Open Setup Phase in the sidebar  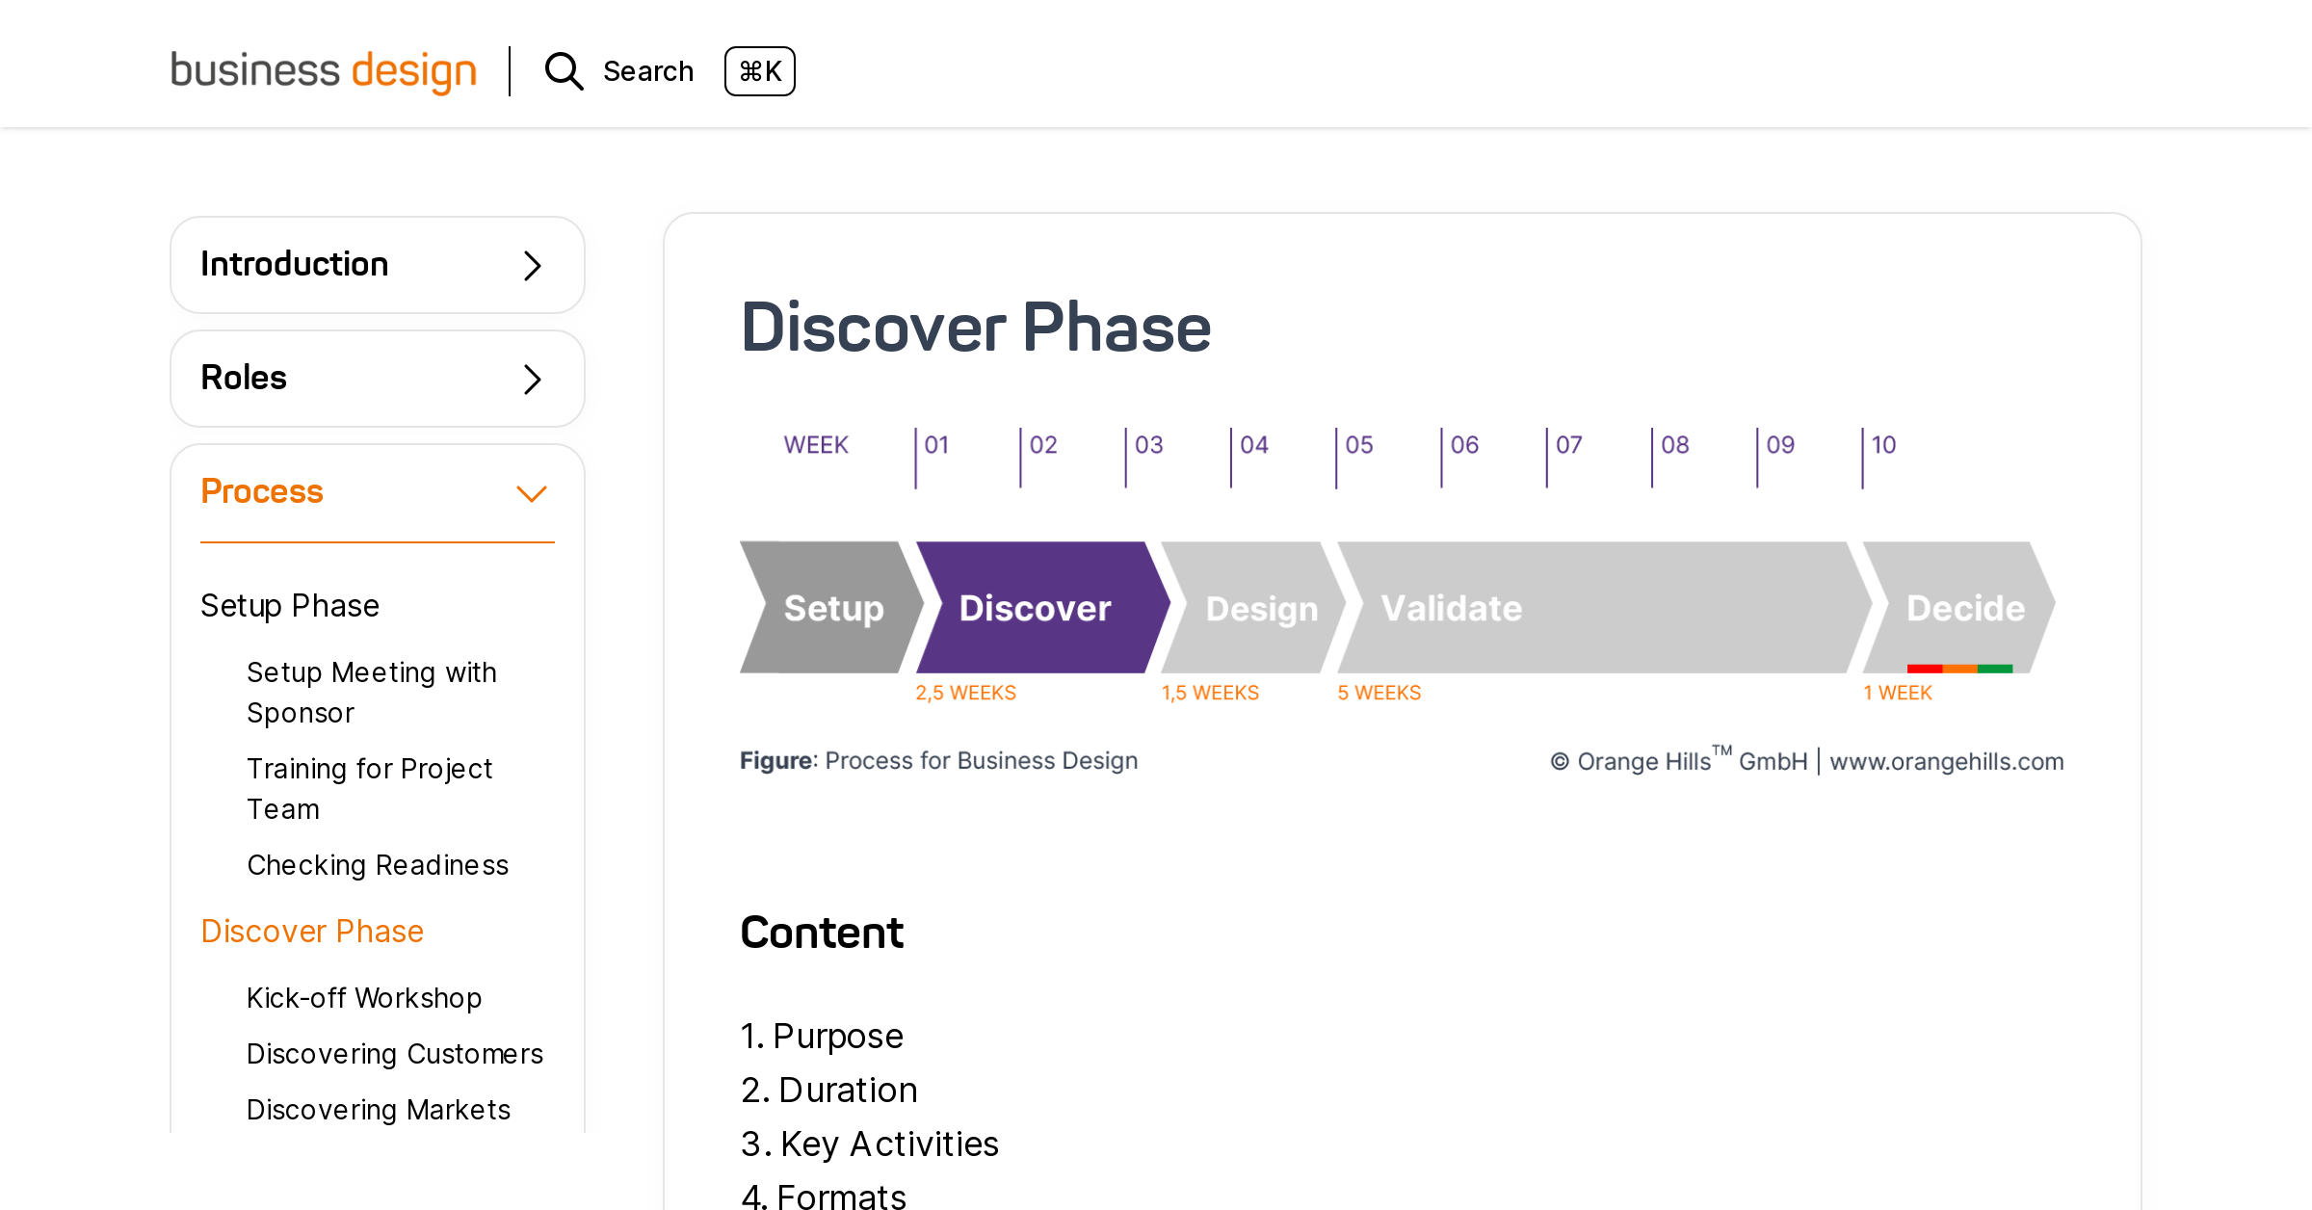[290, 605]
